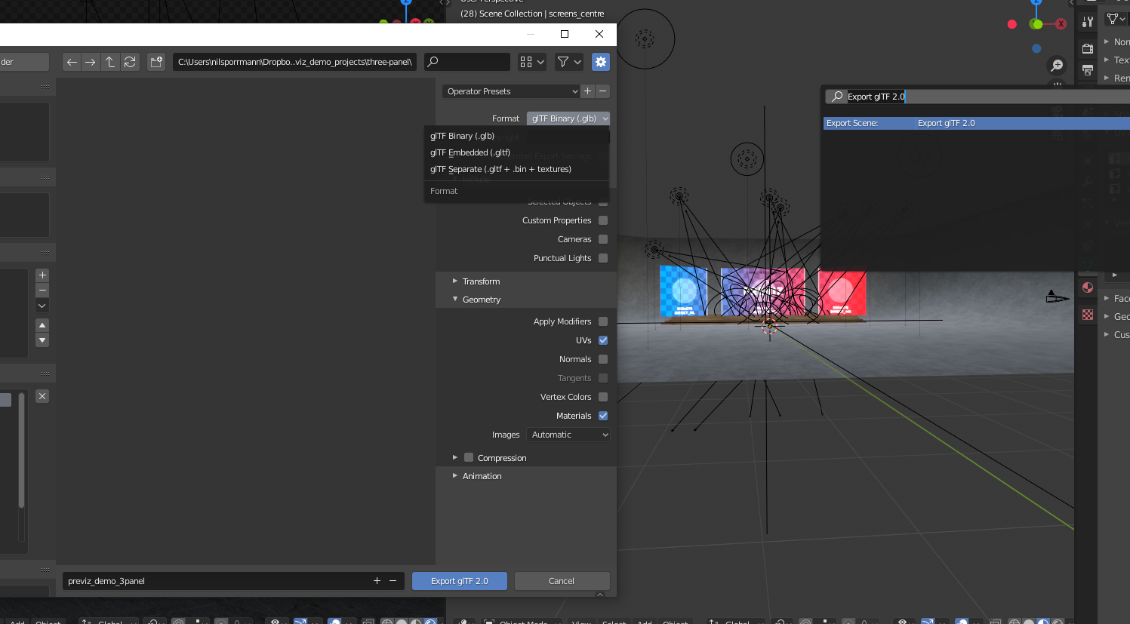Increment the filename number suffix

point(377,581)
